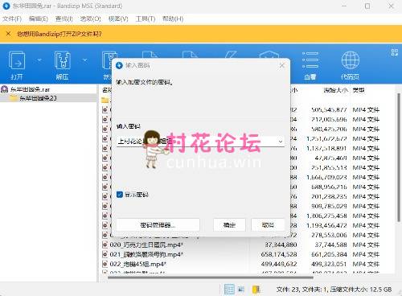The width and height of the screenshot is (402, 296).
Task: Select the 东华田园兔23 folder in tree
Action: [38, 98]
